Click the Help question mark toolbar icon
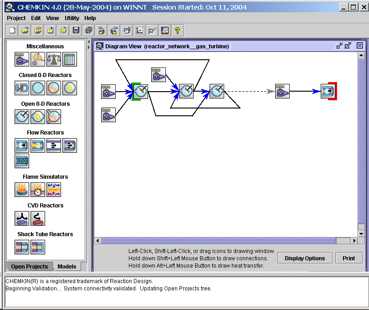This screenshot has height=310, width=369. tap(178, 30)
